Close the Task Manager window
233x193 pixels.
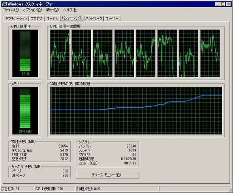pos(228,4)
